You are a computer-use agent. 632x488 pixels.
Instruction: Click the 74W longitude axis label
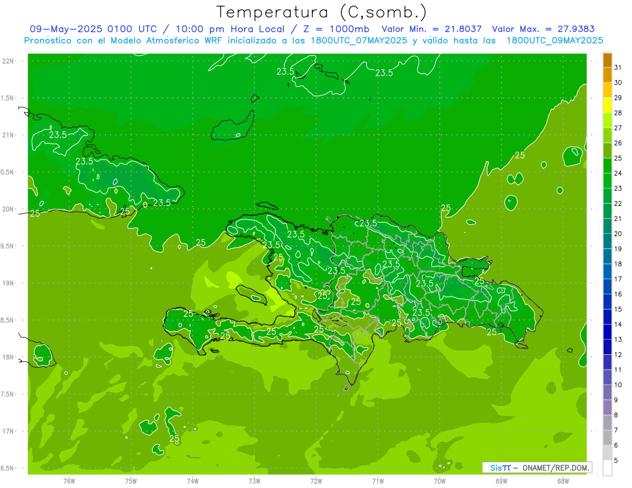click(x=193, y=481)
